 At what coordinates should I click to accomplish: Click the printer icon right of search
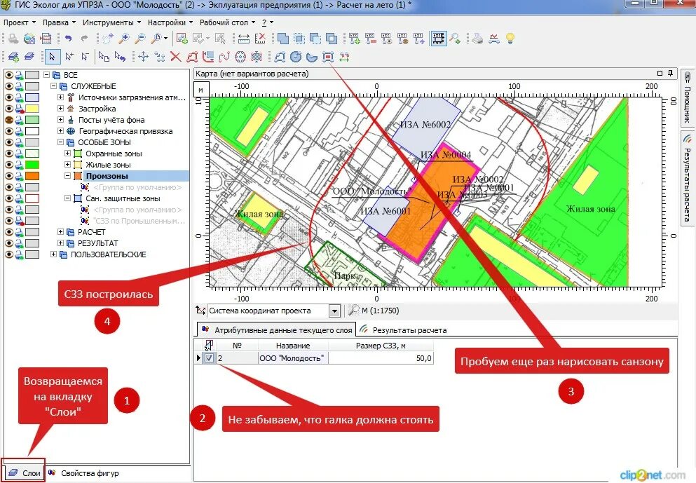pyautogui.click(x=477, y=39)
